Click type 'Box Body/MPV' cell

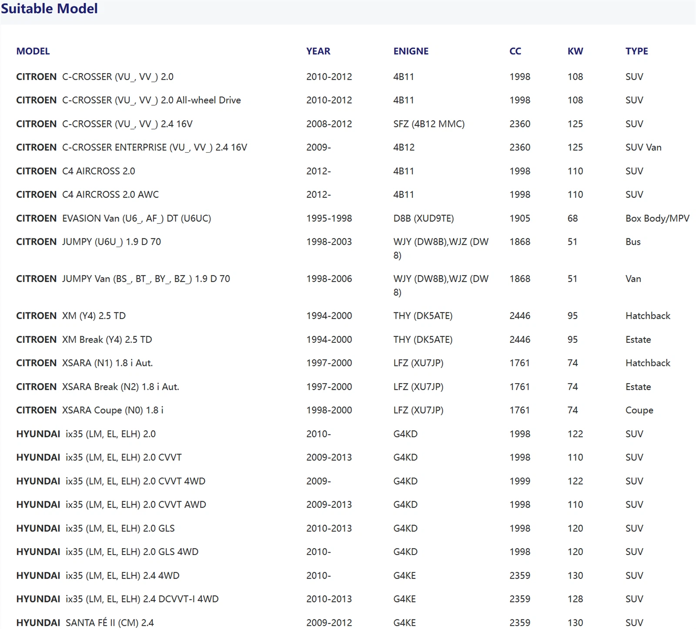(657, 218)
